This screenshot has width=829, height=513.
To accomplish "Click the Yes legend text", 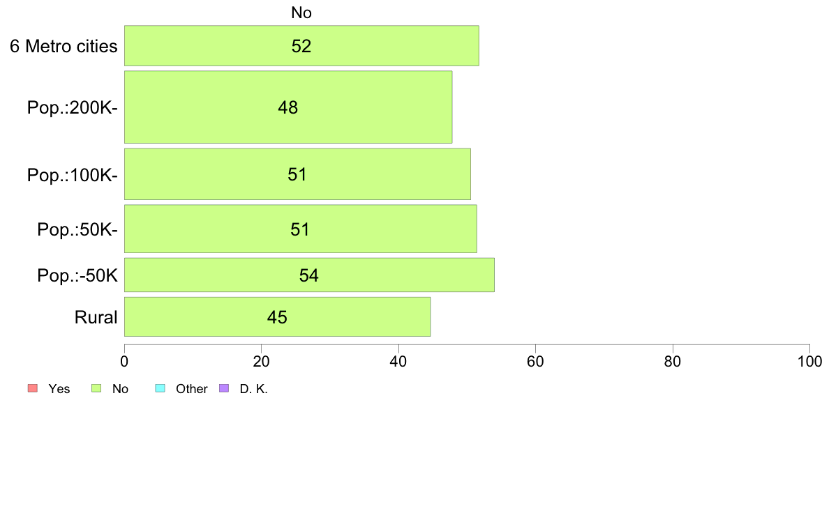I will click(59, 389).
